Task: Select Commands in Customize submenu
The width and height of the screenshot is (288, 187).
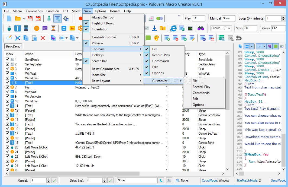Action: pos(204,93)
